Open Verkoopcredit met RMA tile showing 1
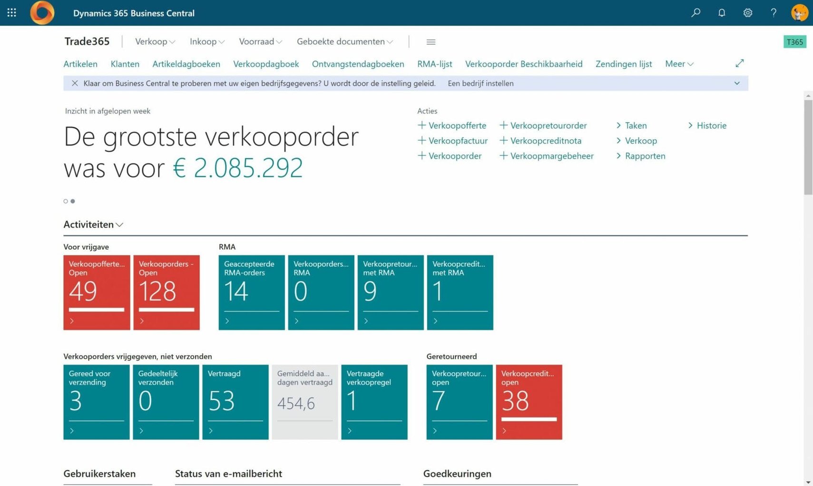813x486 pixels. (460, 292)
